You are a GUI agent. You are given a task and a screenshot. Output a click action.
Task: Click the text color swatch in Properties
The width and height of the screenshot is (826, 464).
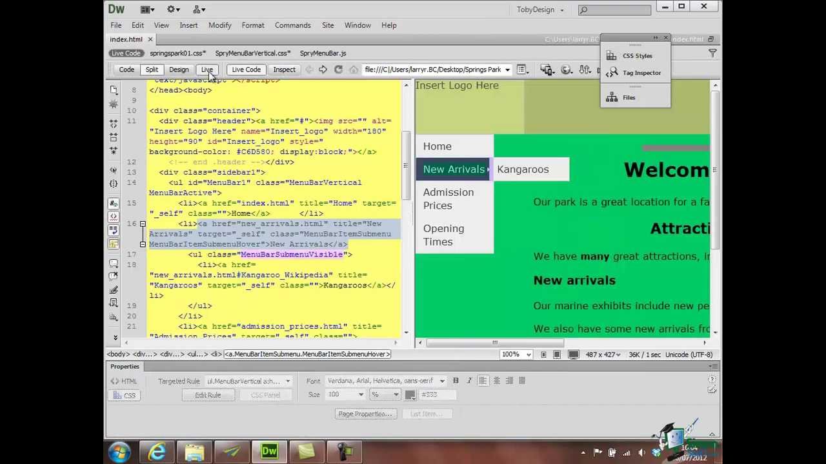pos(410,394)
